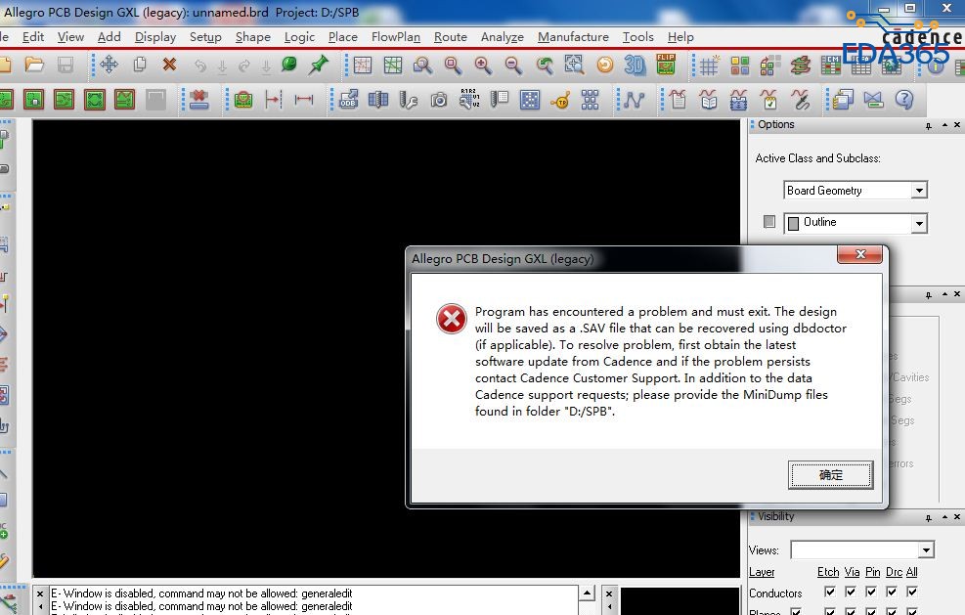This screenshot has width=965, height=615.
Task: Click the ODB export icon
Action: (x=348, y=99)
